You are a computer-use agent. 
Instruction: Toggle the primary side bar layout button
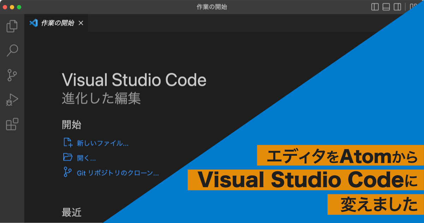point(375,7)
